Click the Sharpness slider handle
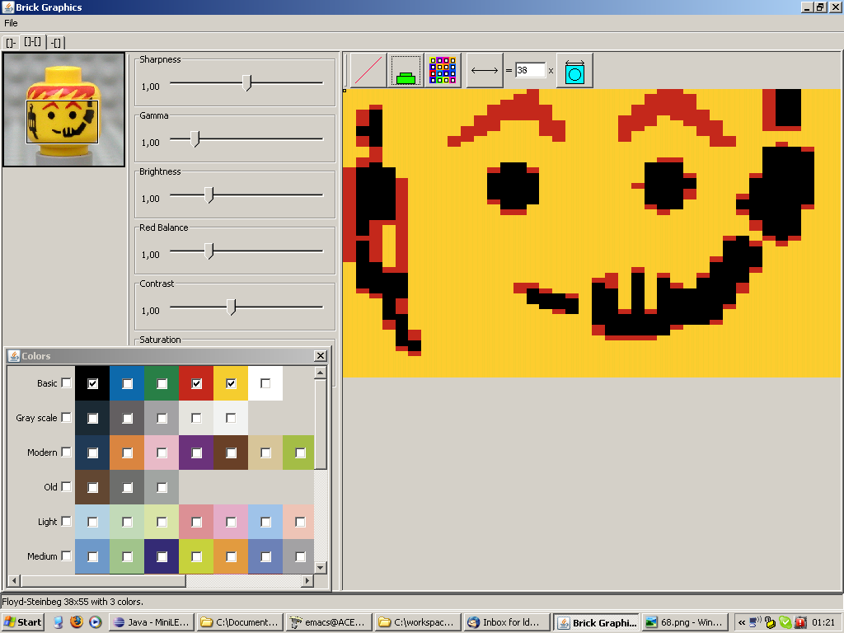 (246, 82)
